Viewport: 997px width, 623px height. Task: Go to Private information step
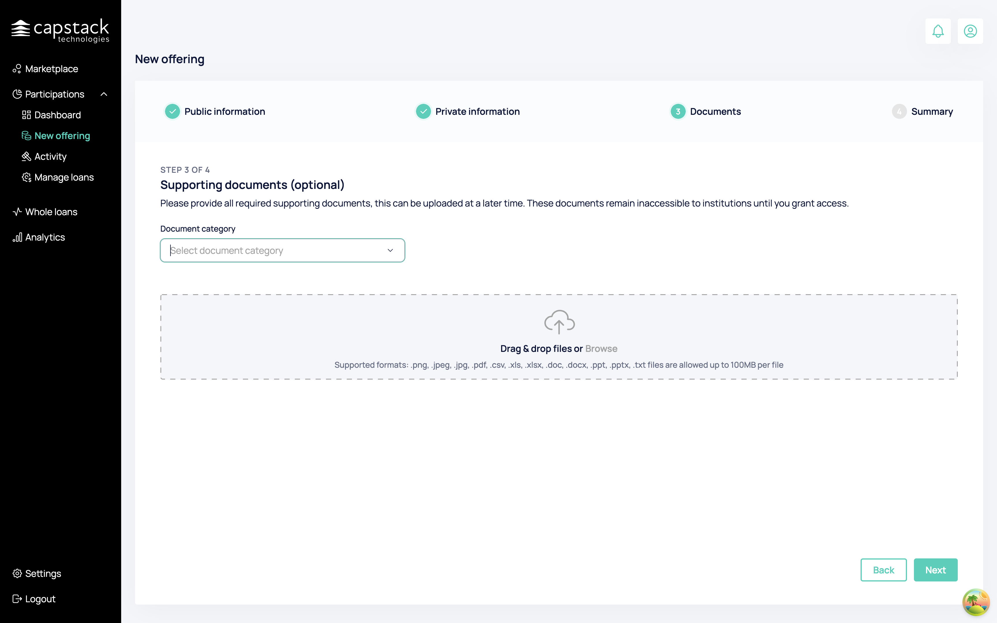(x=477, y=111)
